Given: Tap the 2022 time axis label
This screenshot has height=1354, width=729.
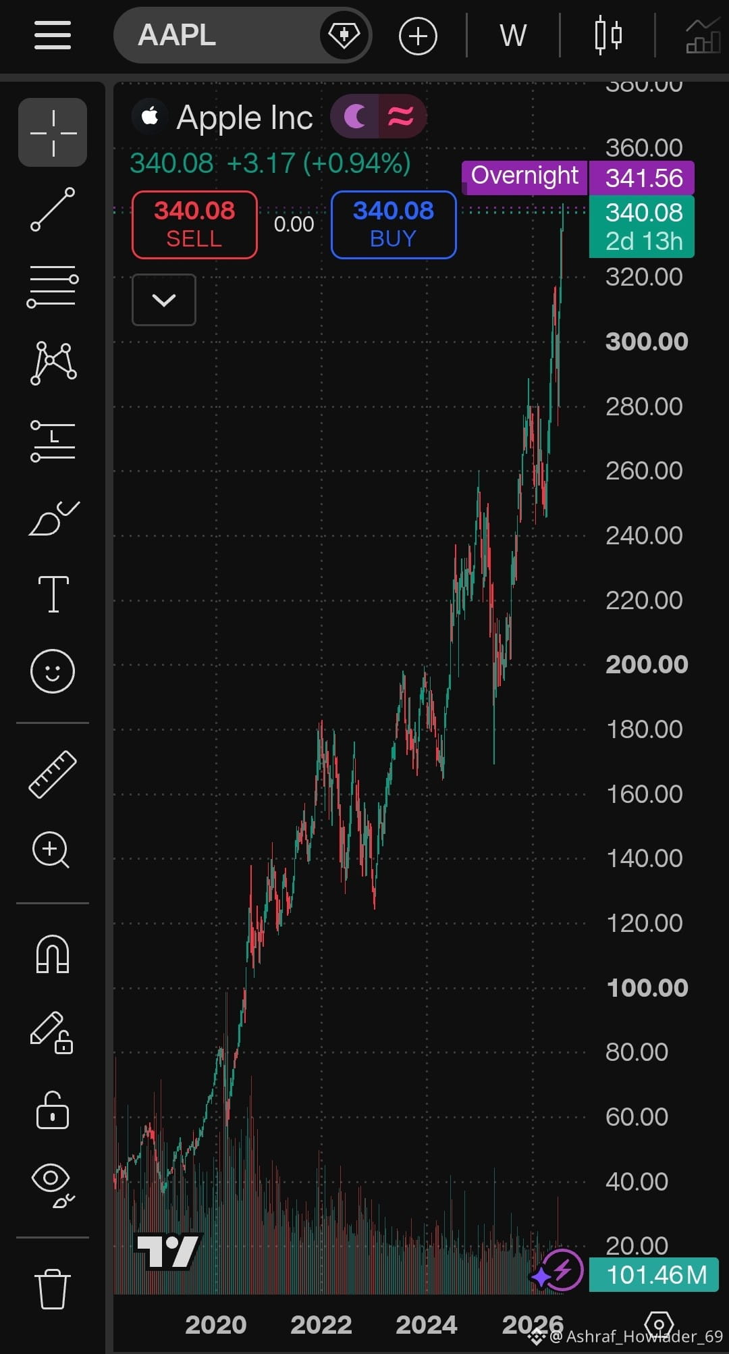Looking at the screenshot, I should coord(321,1324).
